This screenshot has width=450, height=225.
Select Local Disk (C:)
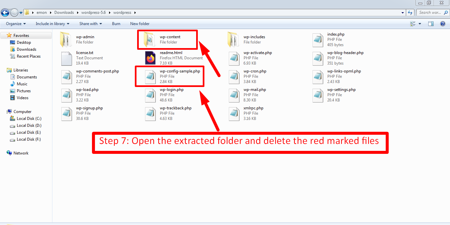pos(29,119)
